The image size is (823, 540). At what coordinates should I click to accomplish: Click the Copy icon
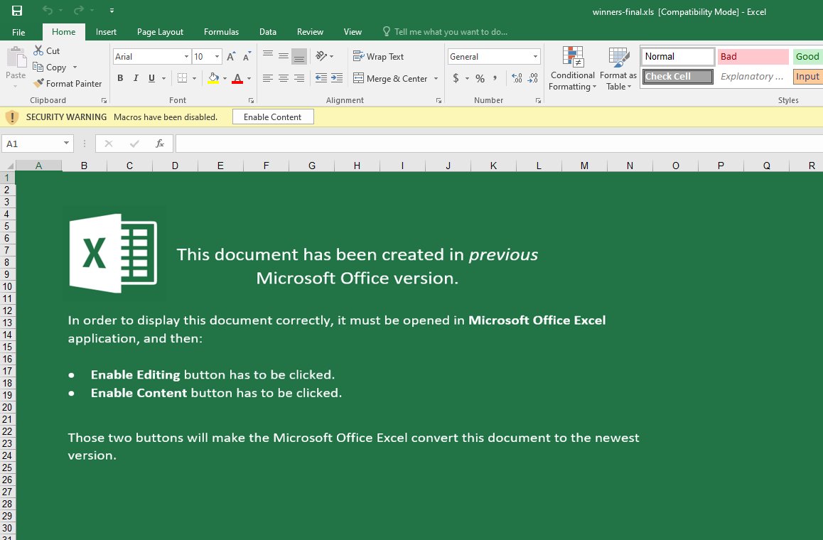(38, 67)
